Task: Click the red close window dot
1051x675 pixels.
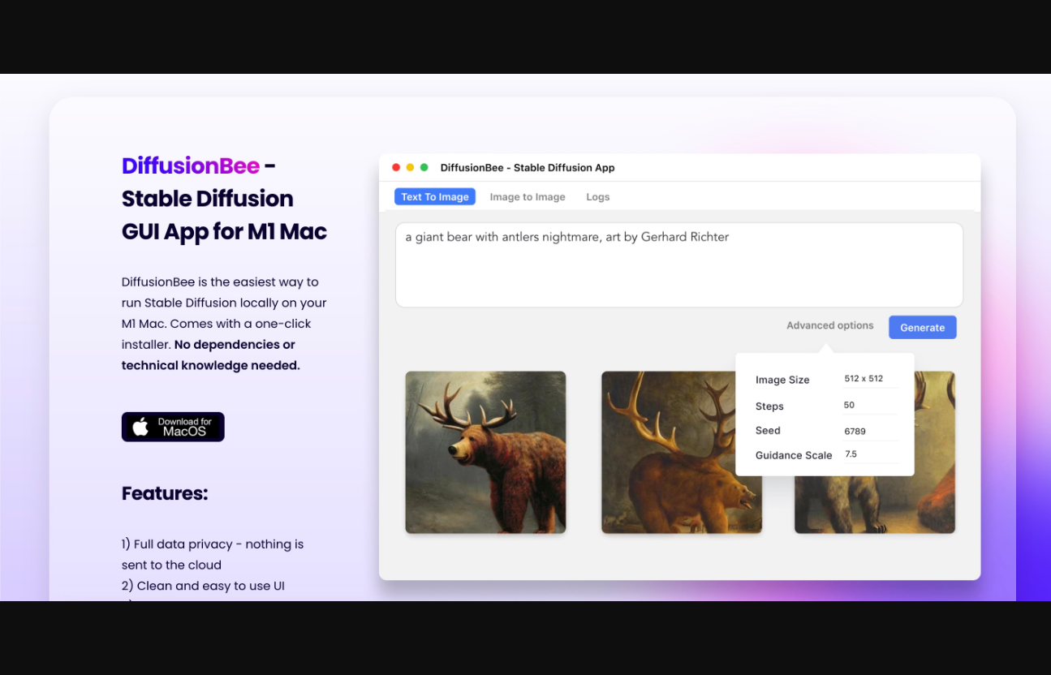Action: pos(396,168)
